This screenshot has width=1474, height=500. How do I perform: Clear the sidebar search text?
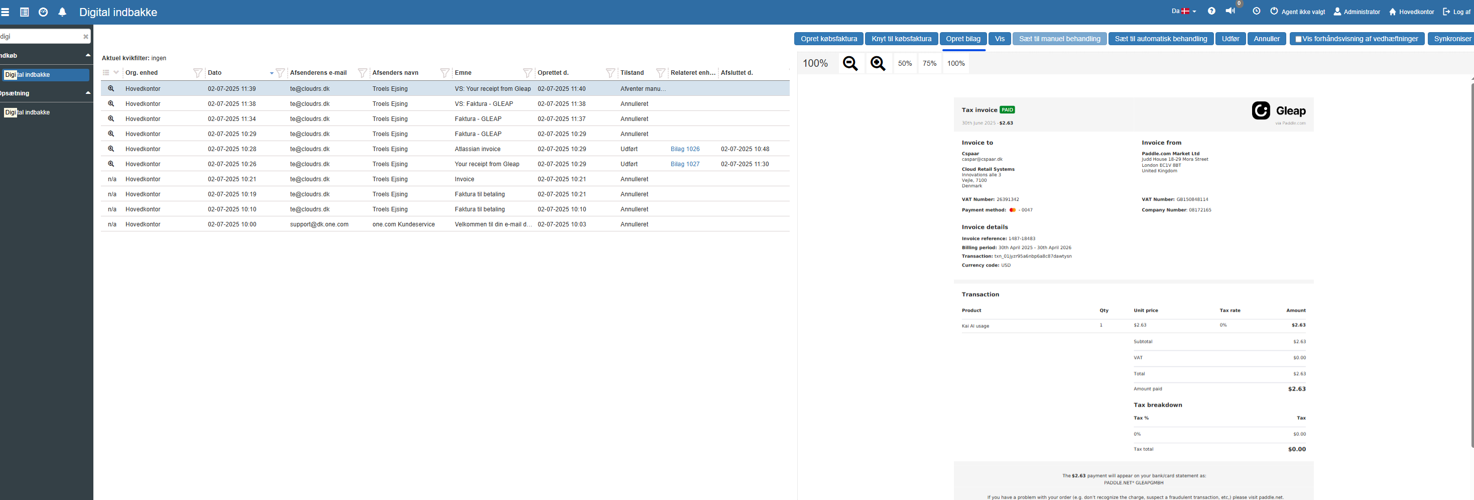86,37
